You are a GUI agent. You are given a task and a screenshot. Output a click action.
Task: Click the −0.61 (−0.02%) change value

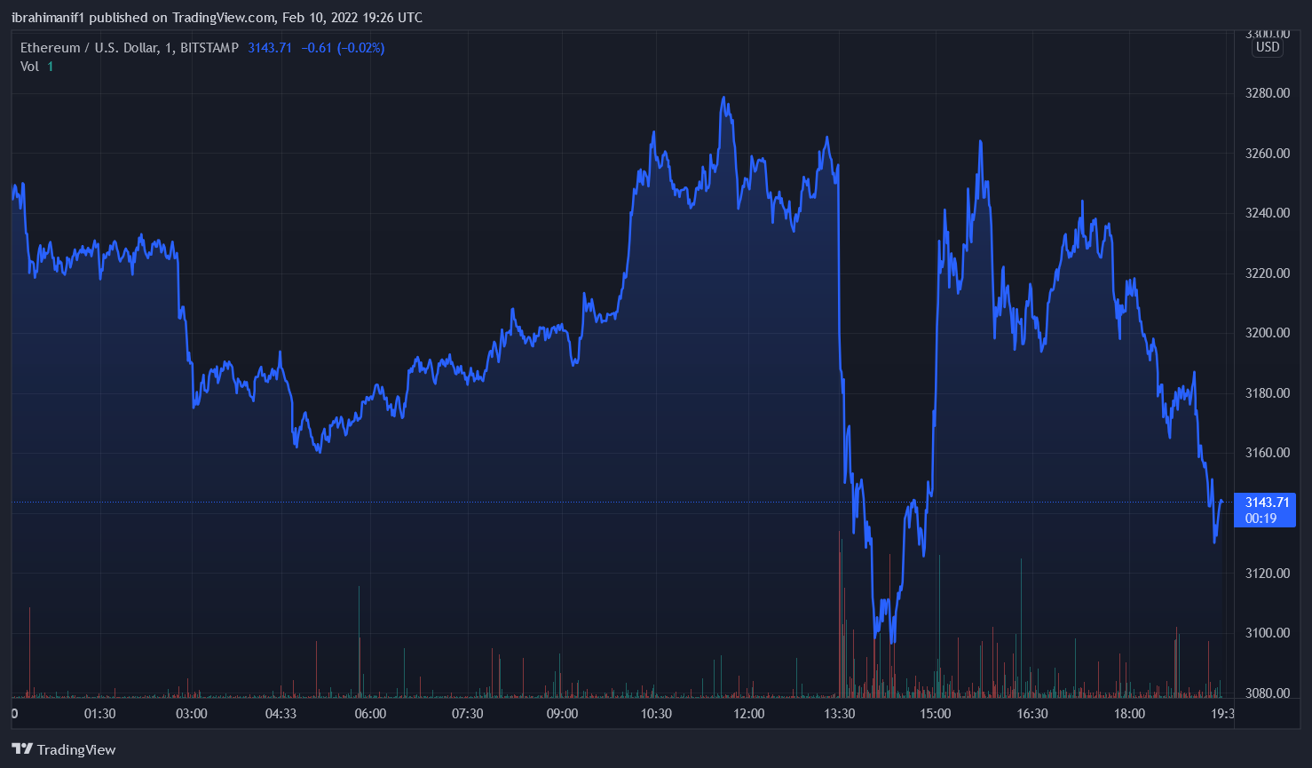pos(343,48)
